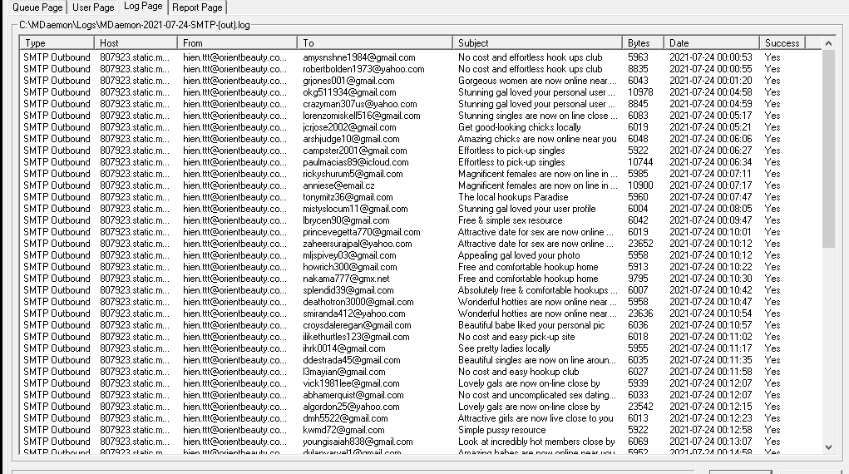The width and height of the screenshot is (849, 474).
Task: Select row to princevegetta770@gmail.com
Action: [421, 232]
